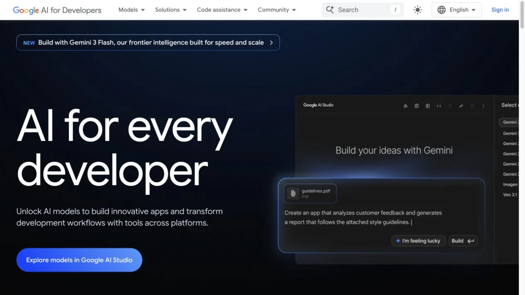Click the chevron arrow in the NEW banner

pos(271,42)
